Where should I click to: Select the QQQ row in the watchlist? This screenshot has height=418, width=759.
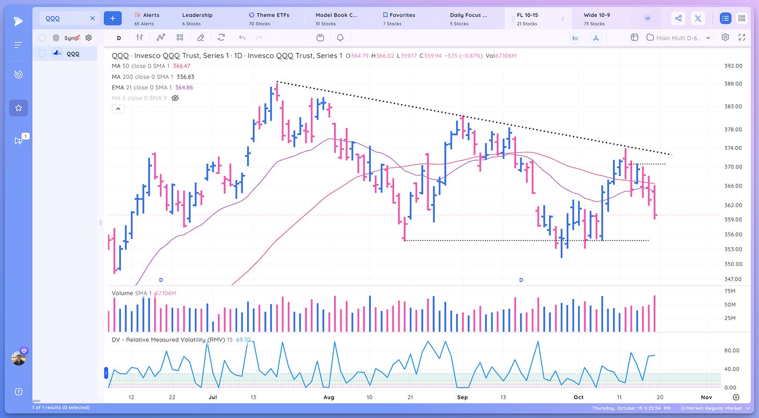[65, 53]
